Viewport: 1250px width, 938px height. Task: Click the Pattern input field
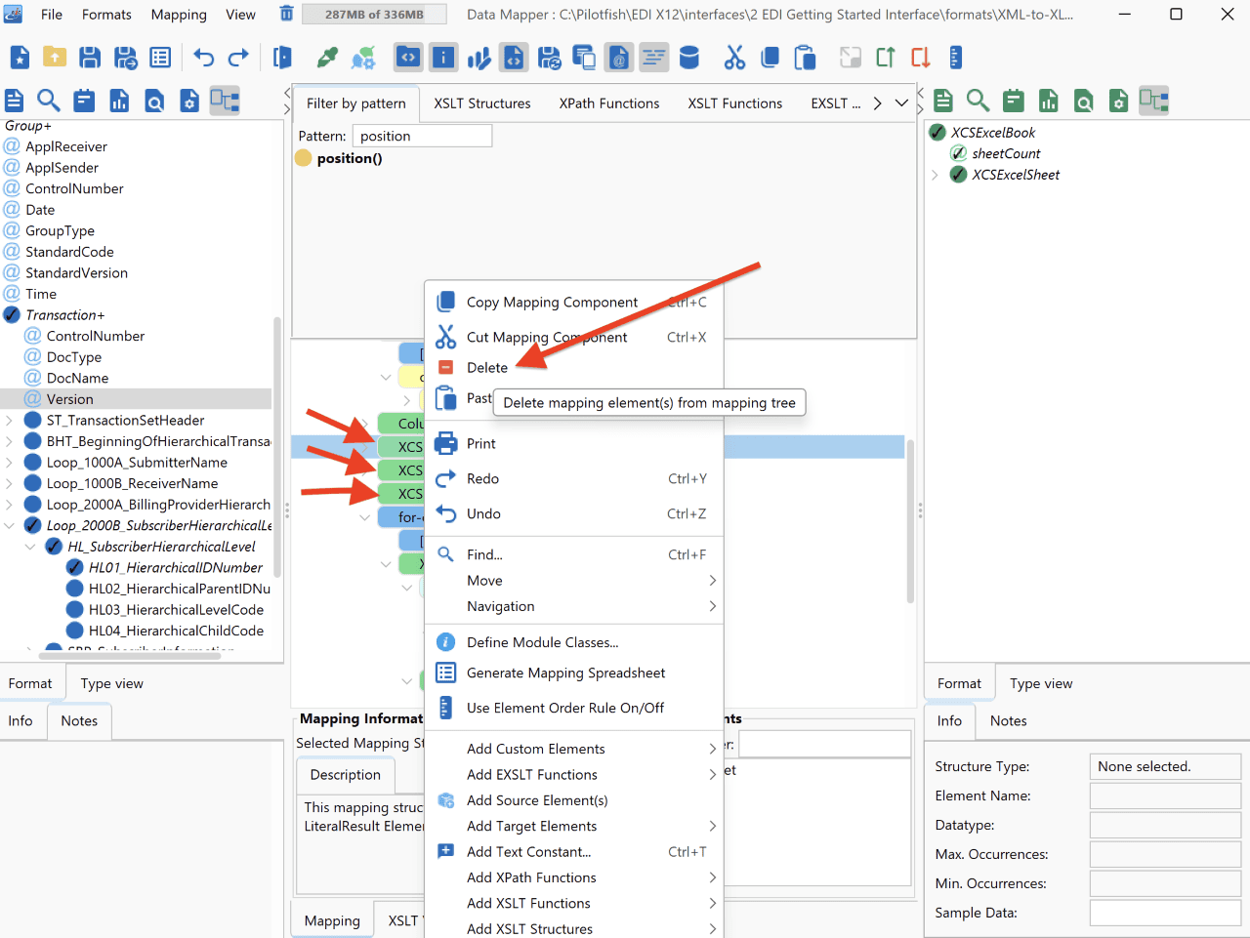pyautogui.click(x=422, y=137)
